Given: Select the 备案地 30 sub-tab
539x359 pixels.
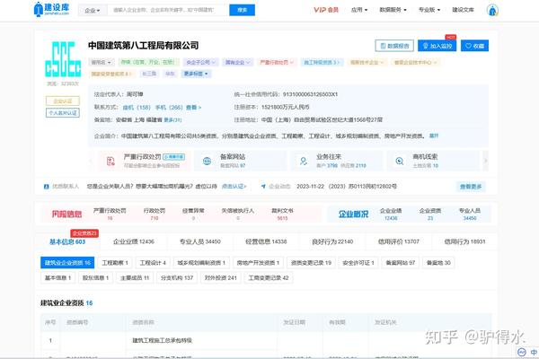Looking at the screenshot, I should point(438,263).
